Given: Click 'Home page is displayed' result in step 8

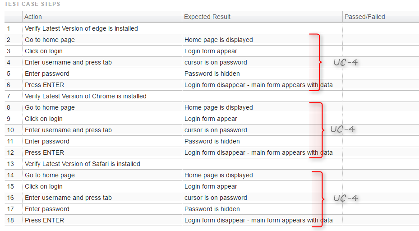Looking at the screenshot, I should [x=219, y=107].
